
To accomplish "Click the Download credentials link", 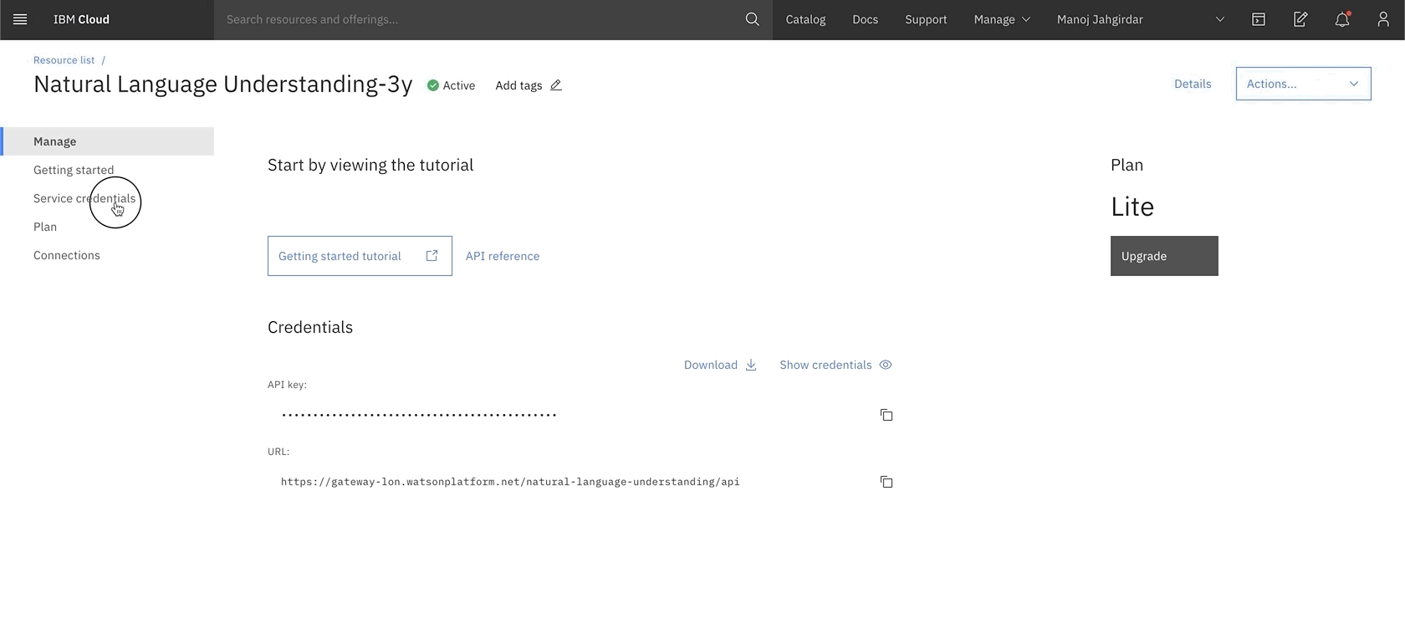I will (x=711, y=365).
